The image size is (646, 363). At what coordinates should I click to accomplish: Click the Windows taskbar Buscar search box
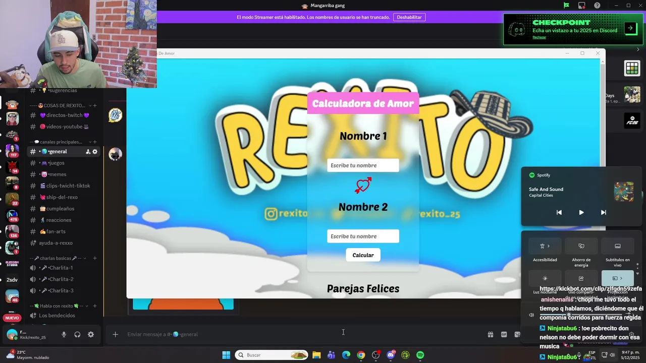pyautogui.click(x=272, y=355)
